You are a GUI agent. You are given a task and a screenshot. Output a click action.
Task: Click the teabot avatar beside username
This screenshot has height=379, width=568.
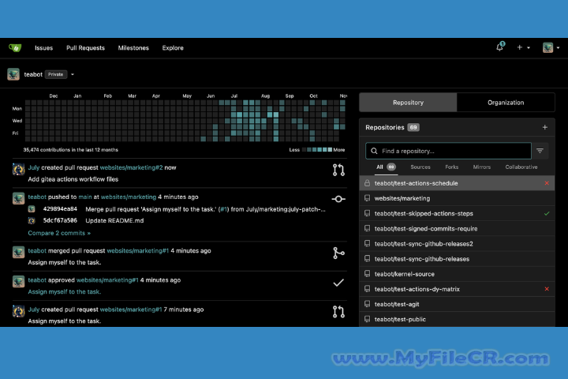pos(13,74)
